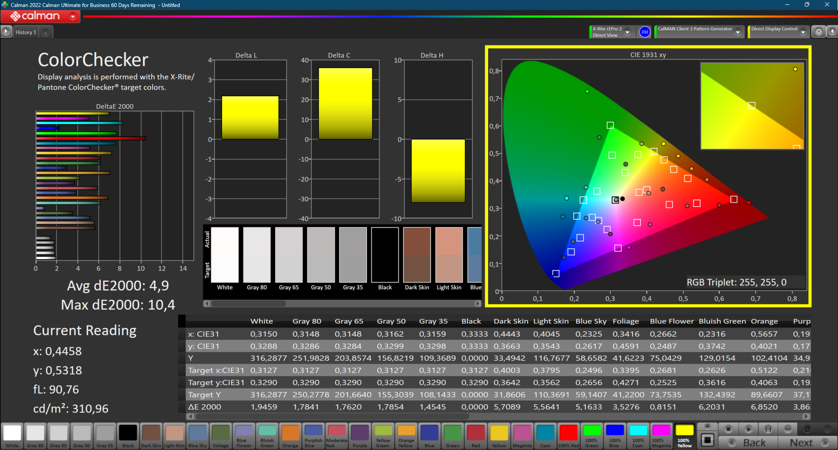Image resolution: width=838 pixels, height=450 pixels.
Task: Add a new history tab
Action: click(x=45, y=32)
